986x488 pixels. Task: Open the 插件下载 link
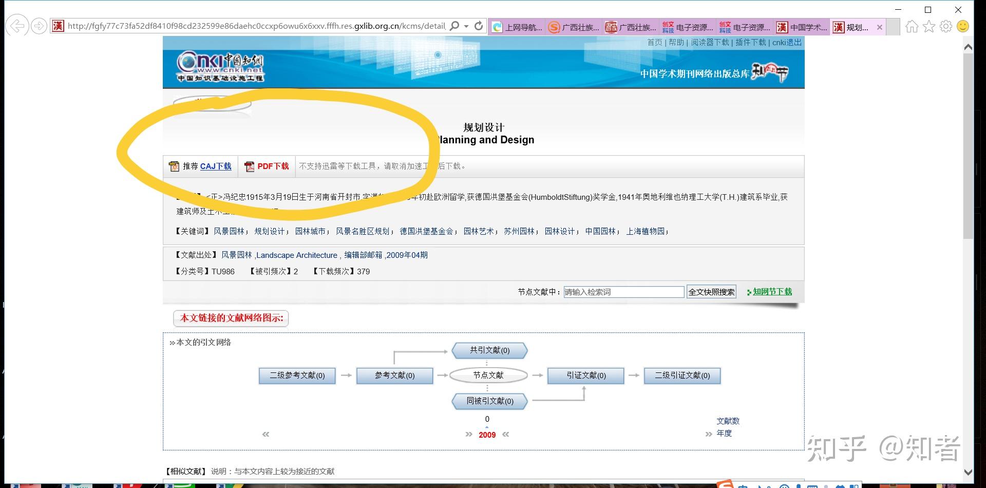(750, 43)
